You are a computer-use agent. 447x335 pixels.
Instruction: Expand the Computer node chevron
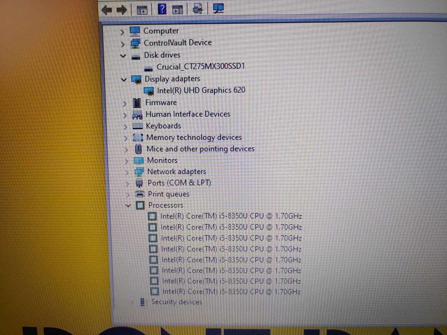tap(122, 32)
